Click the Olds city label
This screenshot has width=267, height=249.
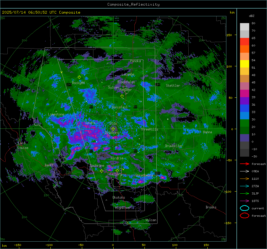tap(113, 123)
